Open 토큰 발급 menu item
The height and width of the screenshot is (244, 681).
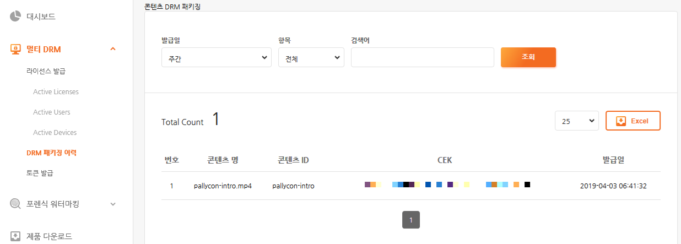tap(40, 173)
